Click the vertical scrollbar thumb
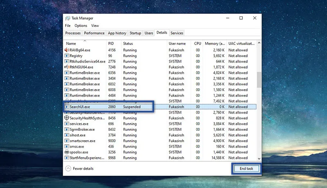327x188 pixels. point(259,80)
